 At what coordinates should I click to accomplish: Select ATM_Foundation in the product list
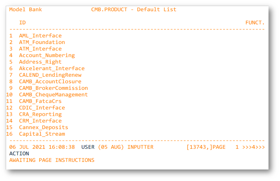(42, 42)
